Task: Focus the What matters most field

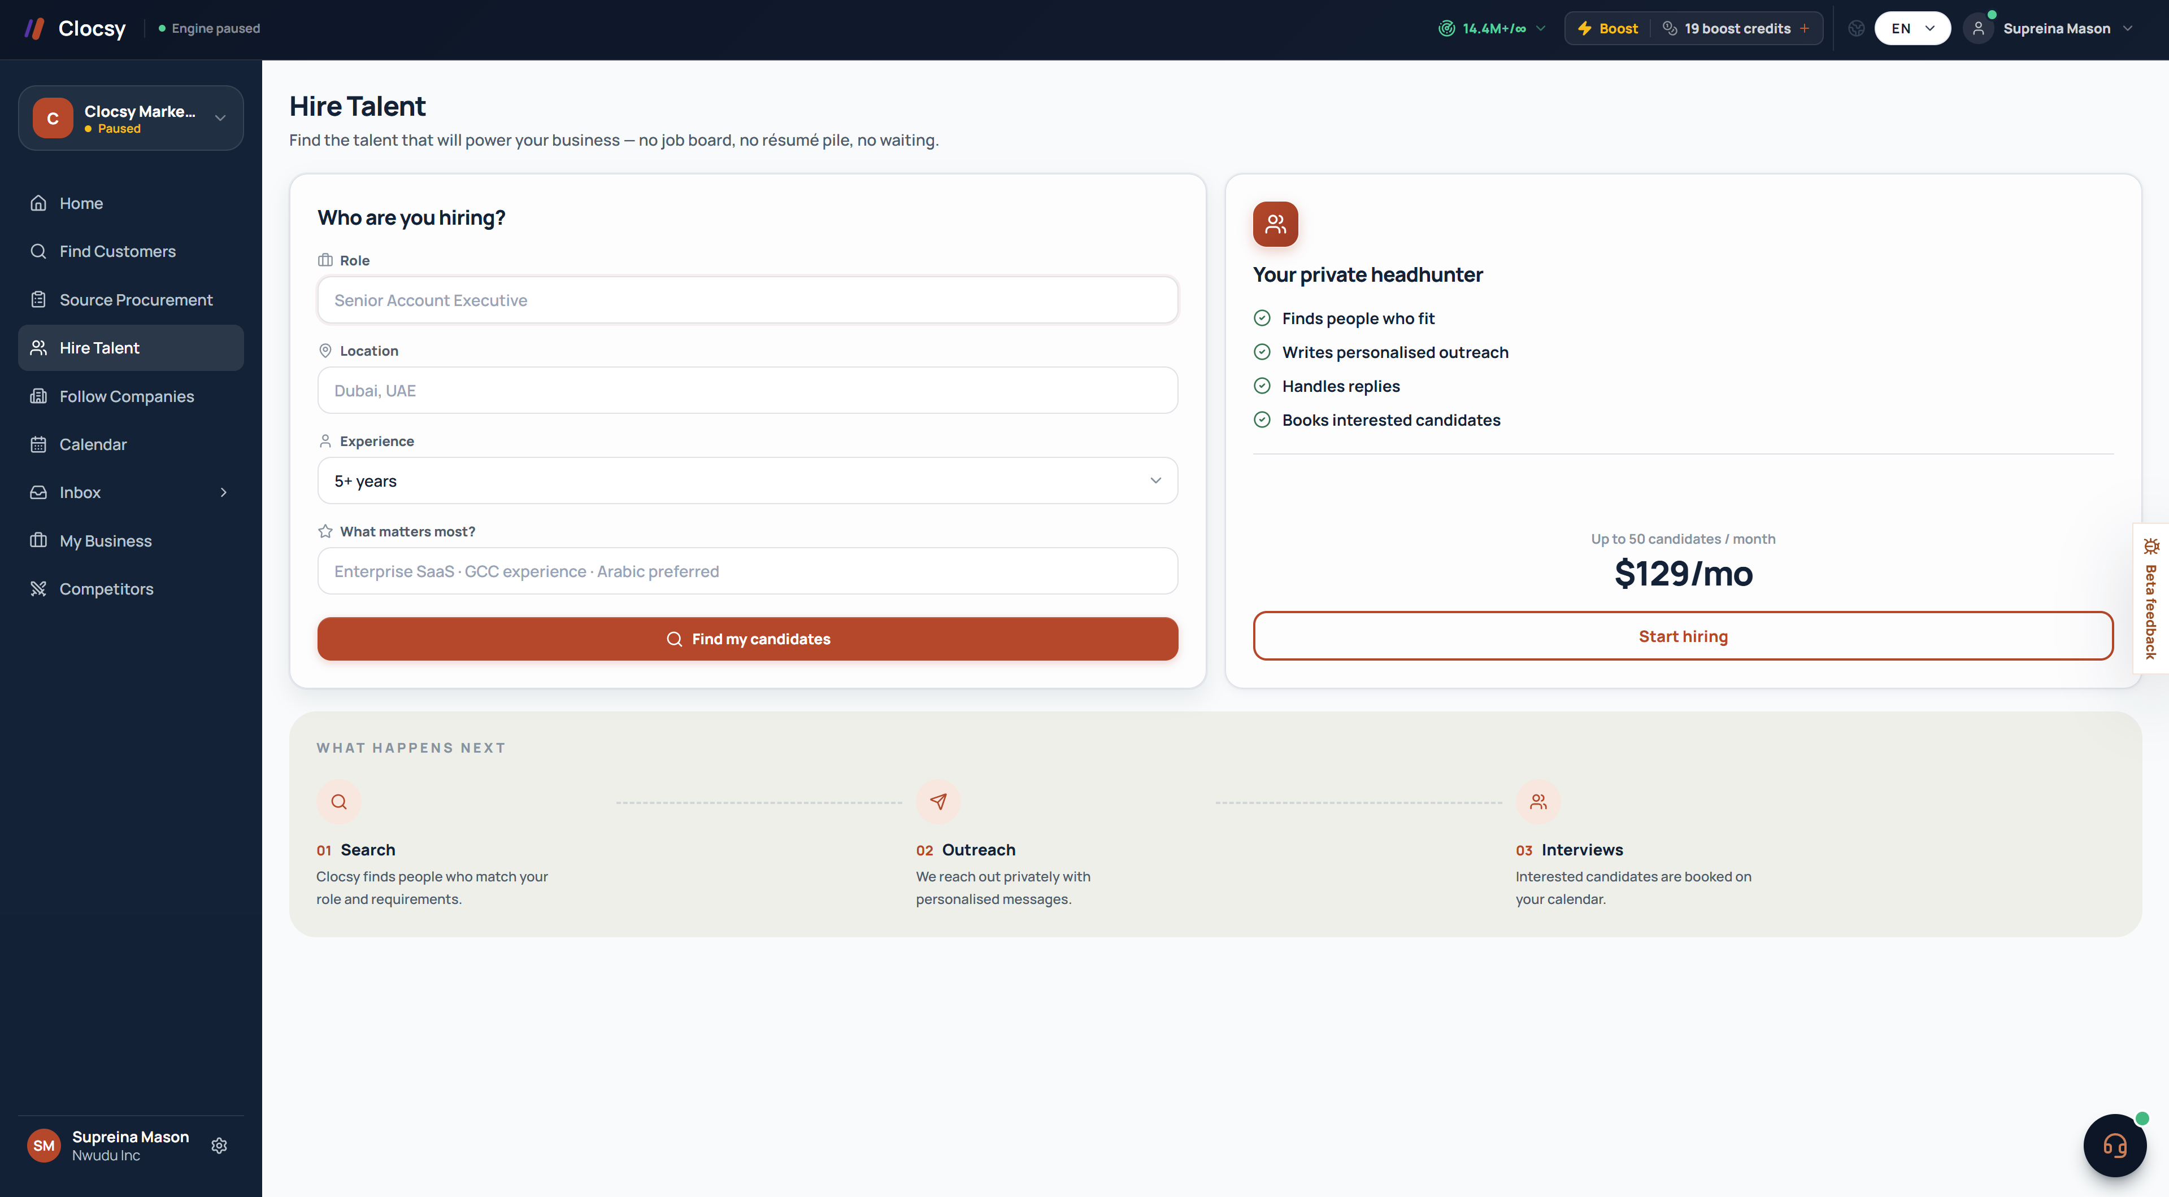Action: pos(747,571)
